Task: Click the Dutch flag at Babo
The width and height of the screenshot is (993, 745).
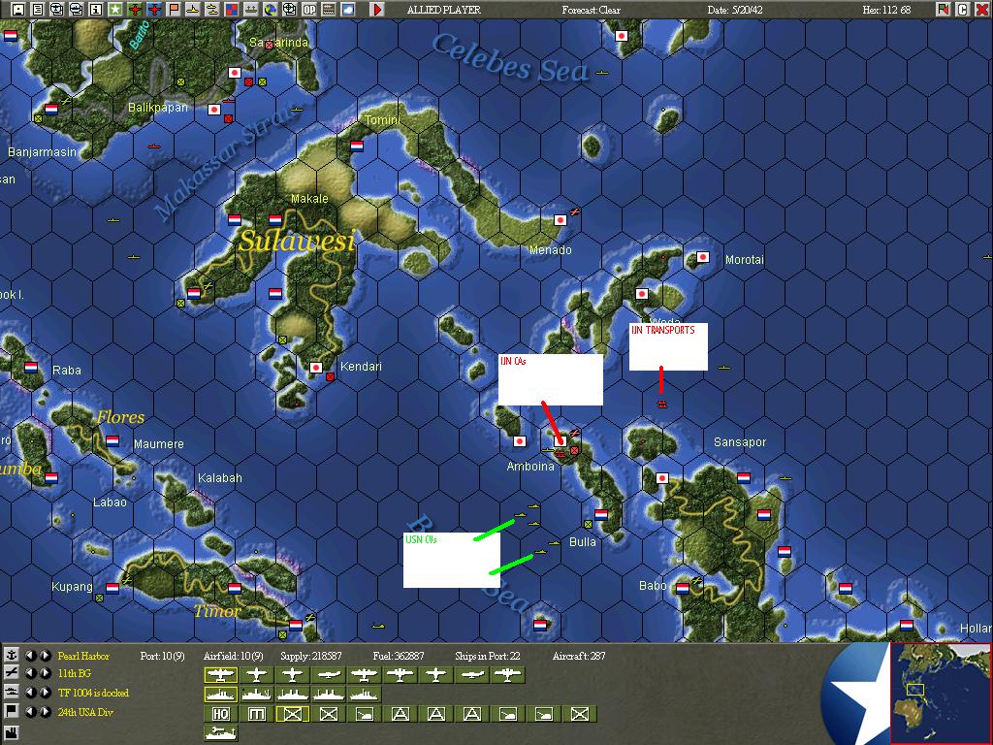Action: click(682, 588)
